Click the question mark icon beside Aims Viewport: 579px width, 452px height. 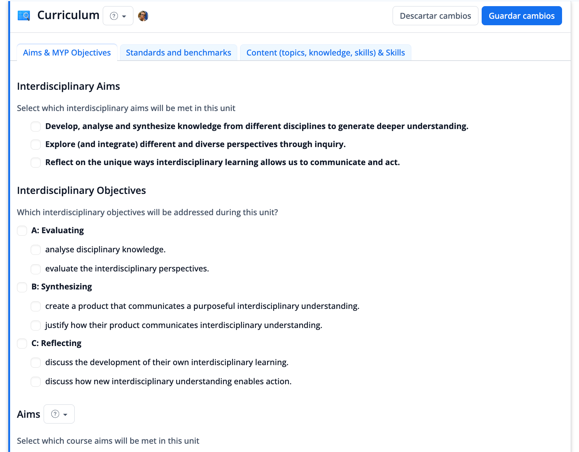pos(55,414)
